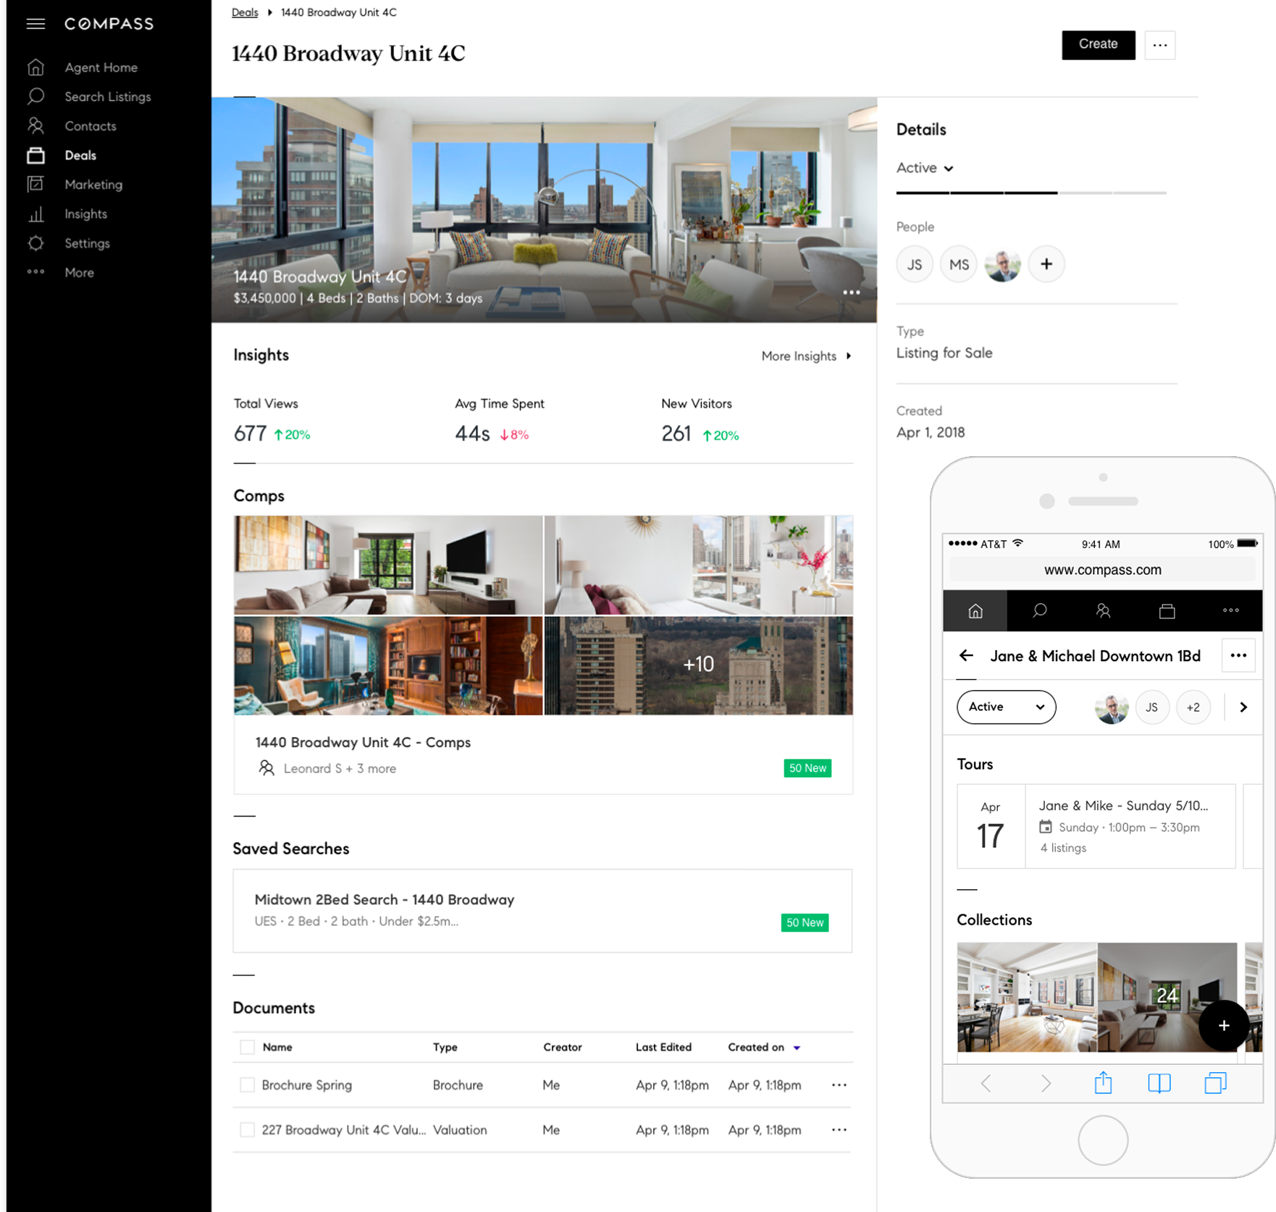1276x1212 pixels.
Task: Open row options for Brochure Spring document
Action: tap(839, 1085)
